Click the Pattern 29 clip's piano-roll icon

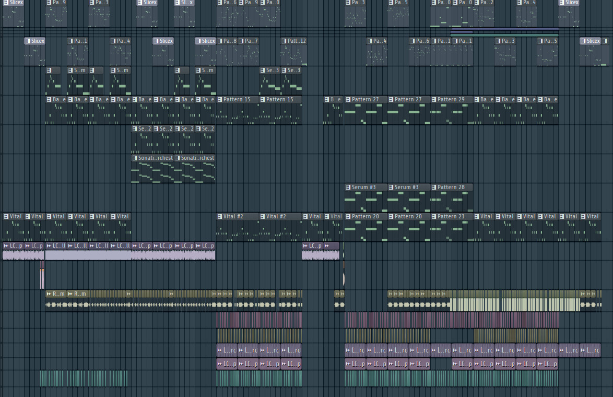pyautogui.click(x=434, y=99)
